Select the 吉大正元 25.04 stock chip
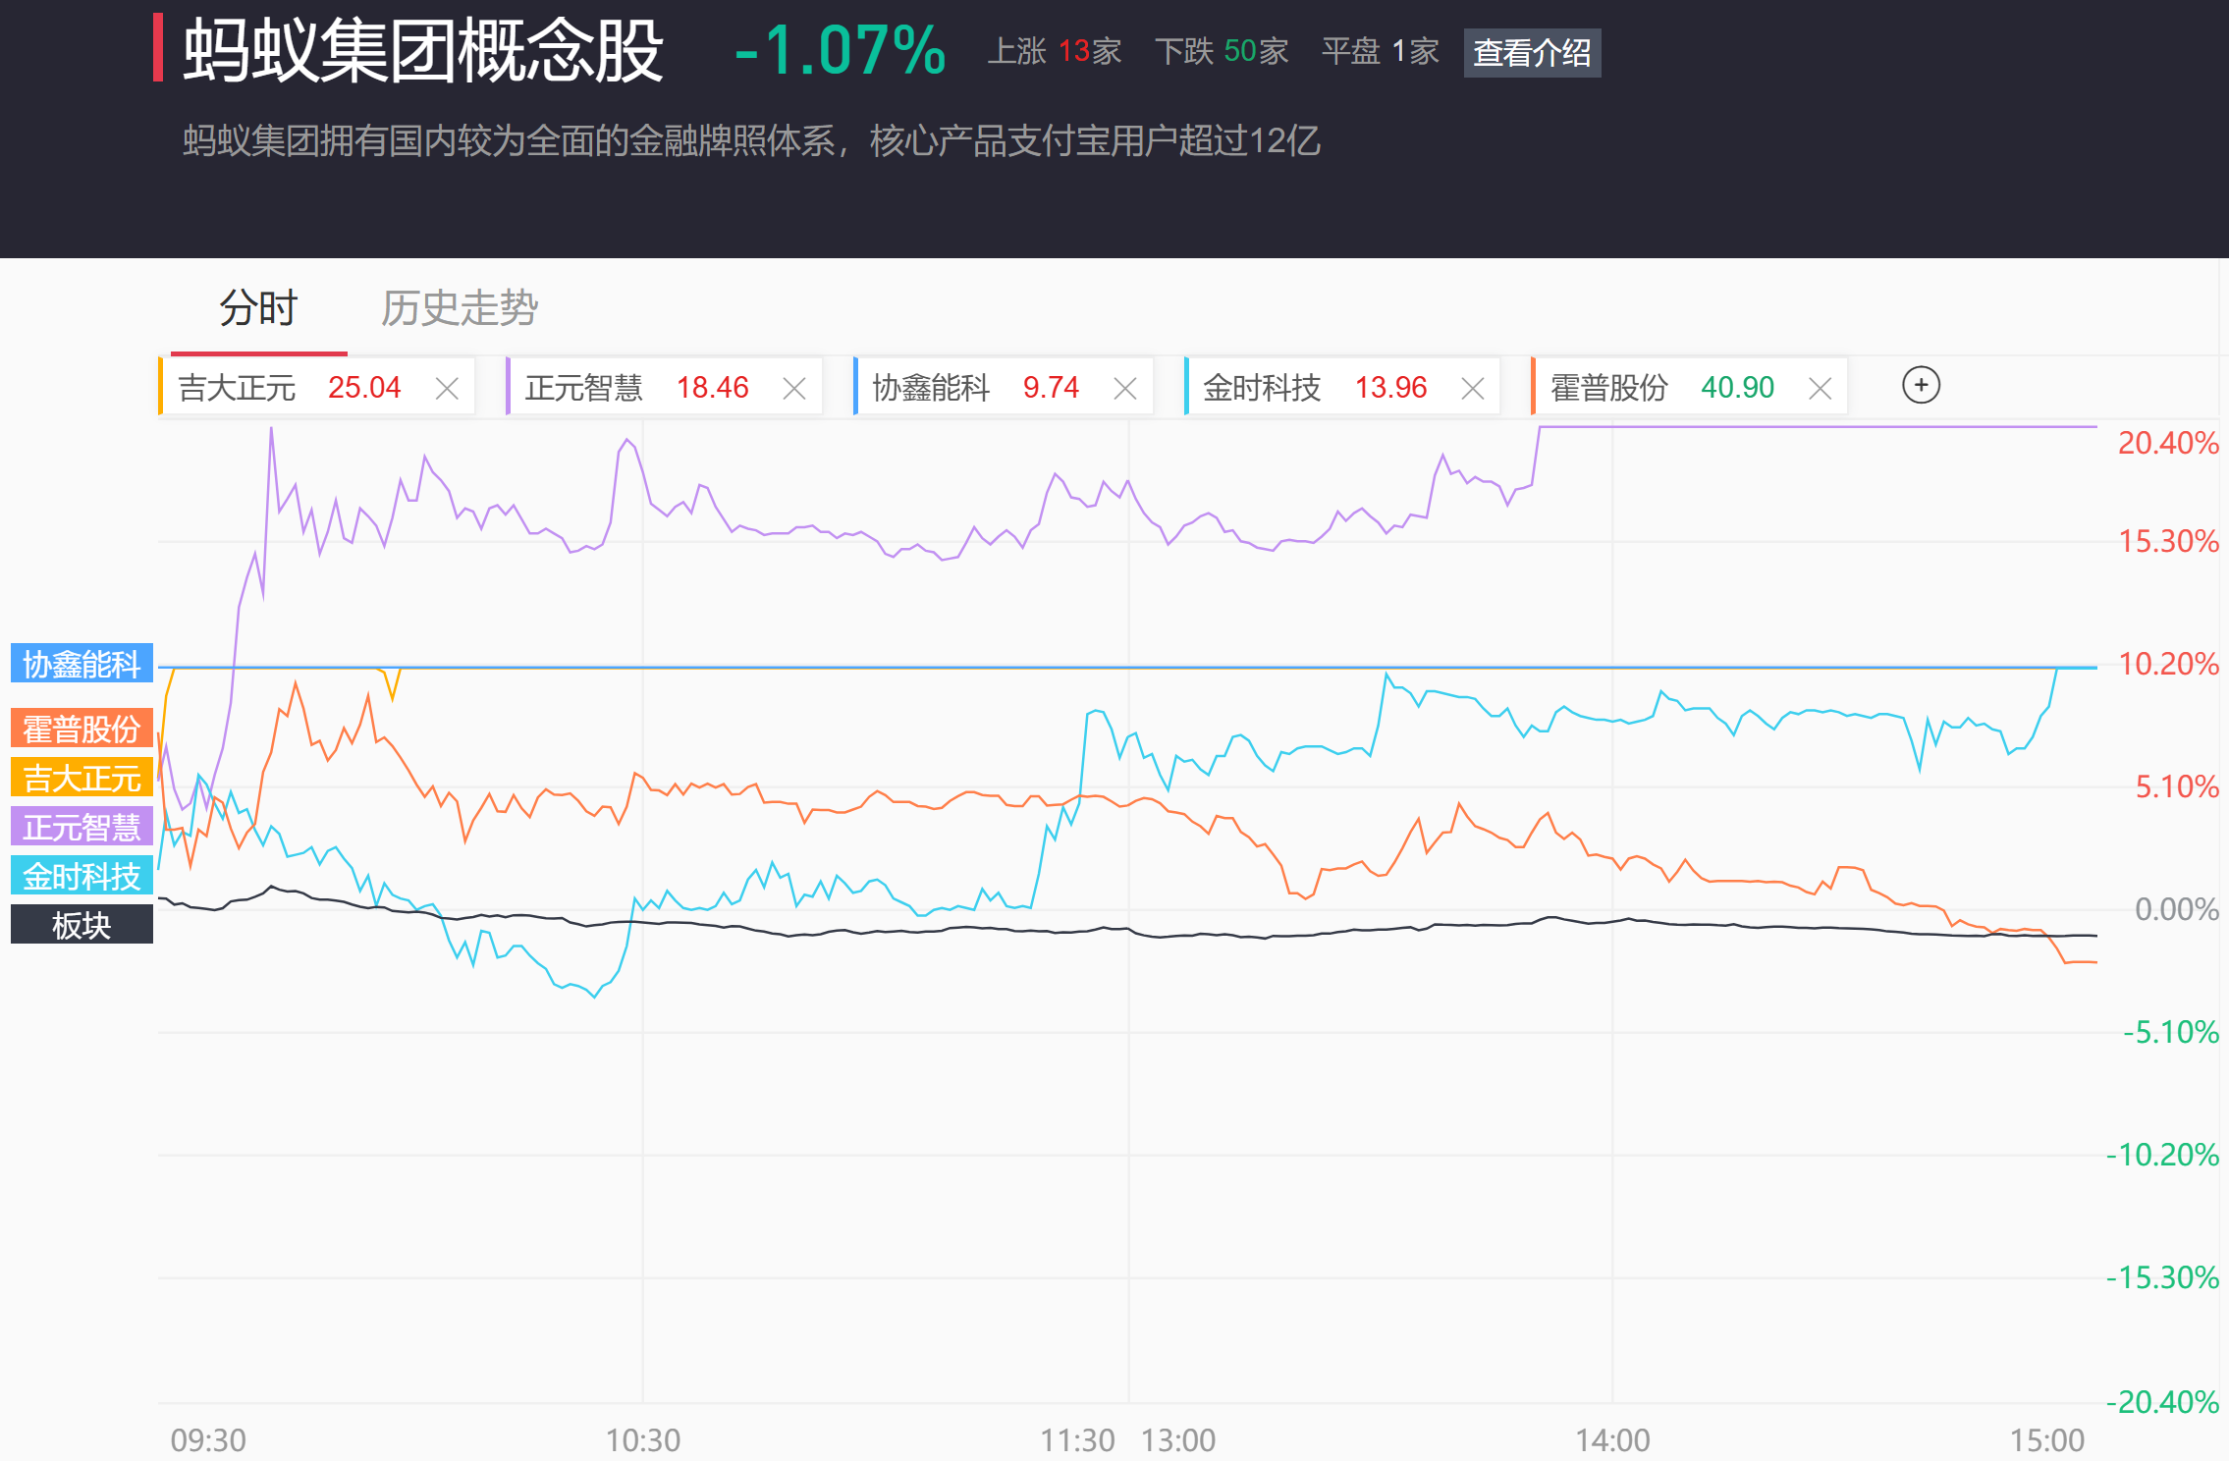The height and width of the screenshot is (1461, 2229). point(317,387)
